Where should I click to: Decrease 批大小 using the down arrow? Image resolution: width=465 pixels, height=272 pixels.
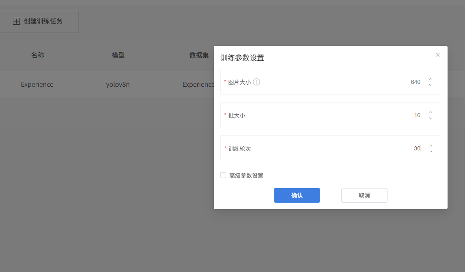pyautogui.click(x=431, y=118)
